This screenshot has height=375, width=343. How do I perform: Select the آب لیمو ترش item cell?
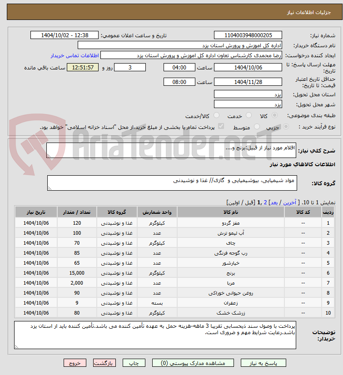pyautogui.click(x=231, y=233)
